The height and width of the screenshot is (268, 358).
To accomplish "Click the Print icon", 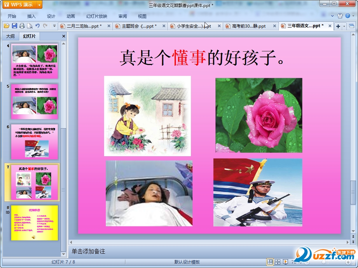I will click(22, 26).
